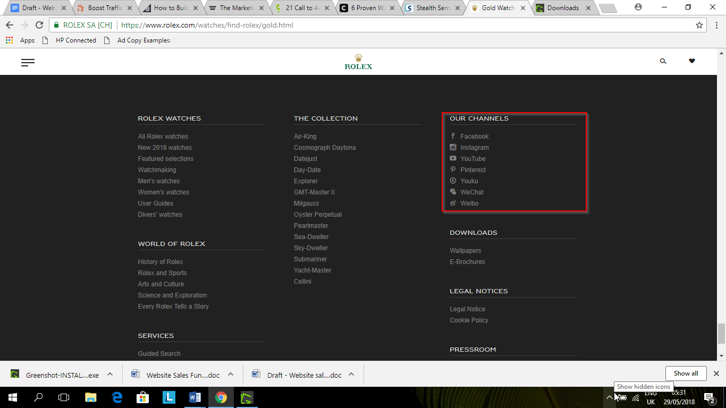Close the downloads bar
This screenshot has height=408, width=726.
click(716, 373)
